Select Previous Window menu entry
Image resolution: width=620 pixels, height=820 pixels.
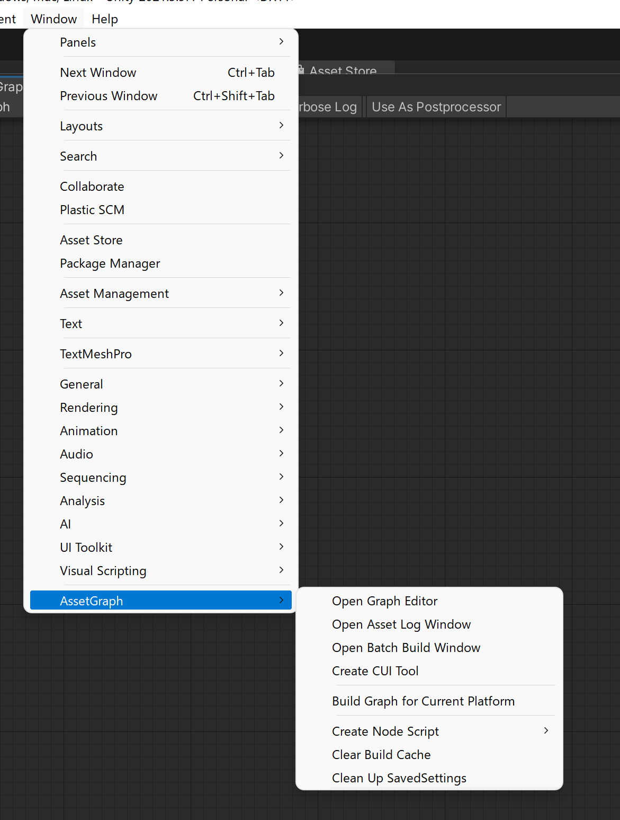click(x=161, y=96)
